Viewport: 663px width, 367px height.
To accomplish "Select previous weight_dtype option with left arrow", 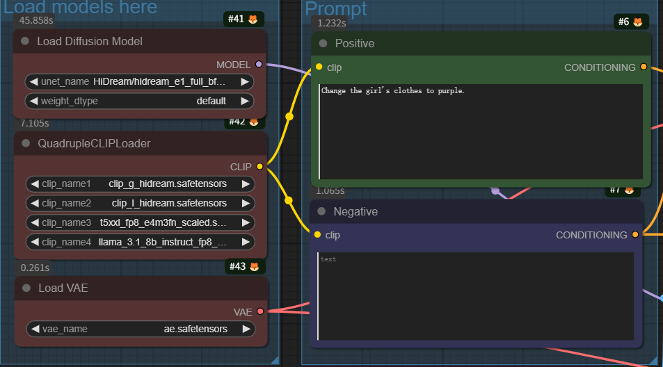I will [x=34, y=101].
